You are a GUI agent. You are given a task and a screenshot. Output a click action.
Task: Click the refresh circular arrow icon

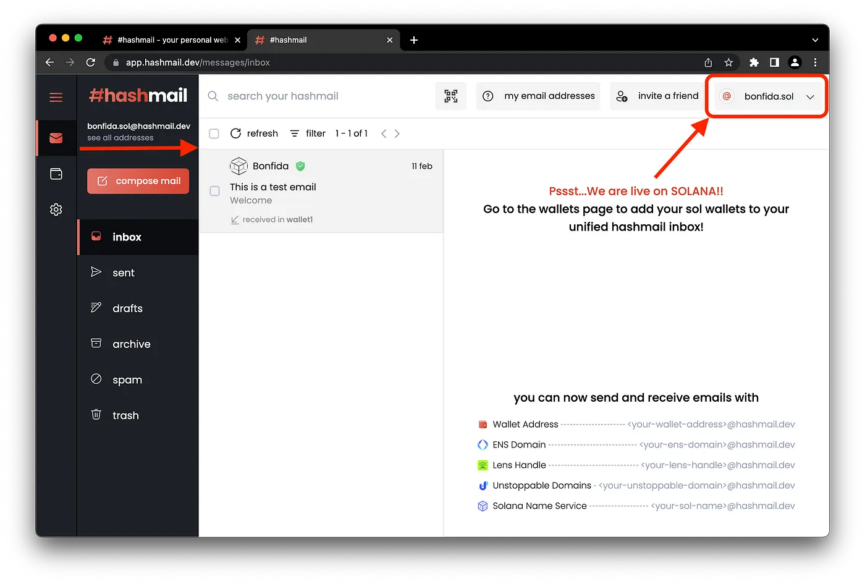coord(235,133)
